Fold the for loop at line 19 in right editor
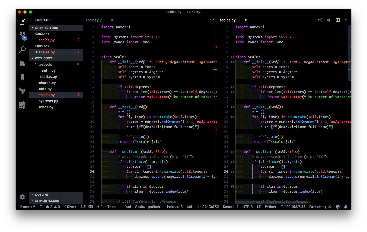The width and height of the screenshot is (367, 232). coord(232,117)
